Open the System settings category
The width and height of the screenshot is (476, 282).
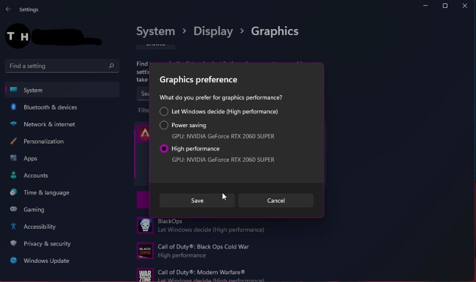[x=62, y=90]
